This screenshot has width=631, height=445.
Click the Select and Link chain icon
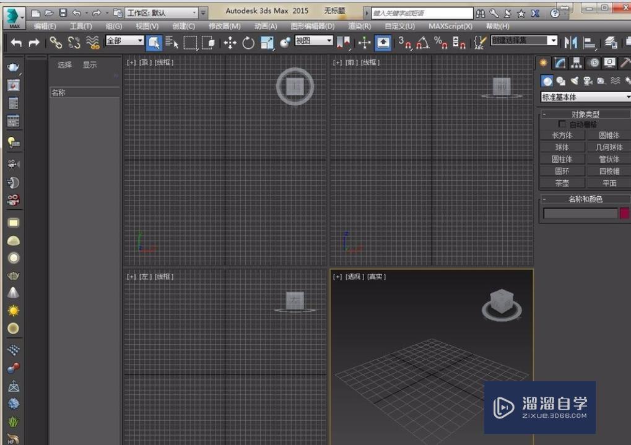[x=56, y=43]
